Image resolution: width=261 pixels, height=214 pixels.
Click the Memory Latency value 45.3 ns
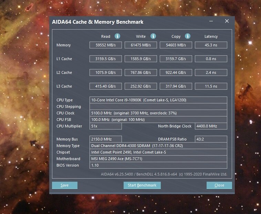tap(211, 45)
